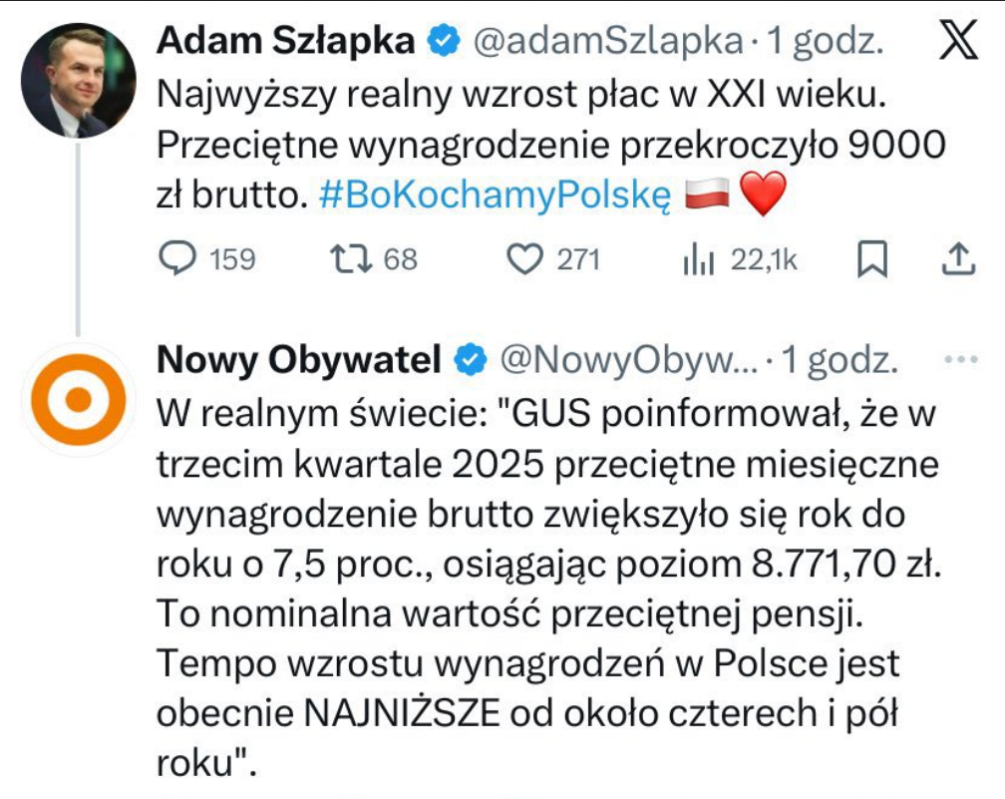This screenshot has width=1005, height=799.
Task: Click the Nowy Obywatel display name
Action: (x=298, y=361)
